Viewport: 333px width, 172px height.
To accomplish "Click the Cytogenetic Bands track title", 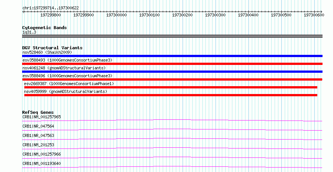I will click(45, 28).
